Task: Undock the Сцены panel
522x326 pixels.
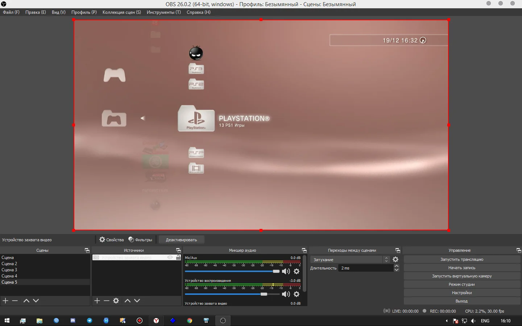Action: [87, 250]
